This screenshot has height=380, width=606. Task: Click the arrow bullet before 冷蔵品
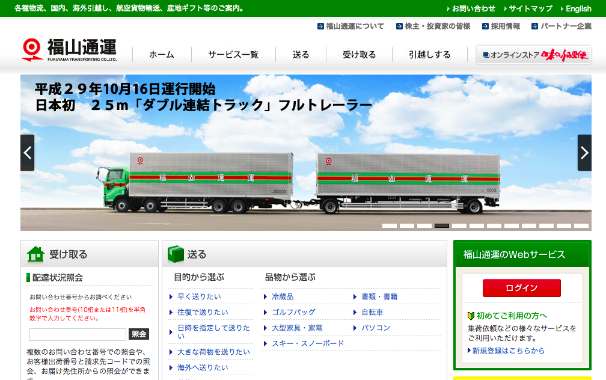pyautogui.click(x=265, y=297)
